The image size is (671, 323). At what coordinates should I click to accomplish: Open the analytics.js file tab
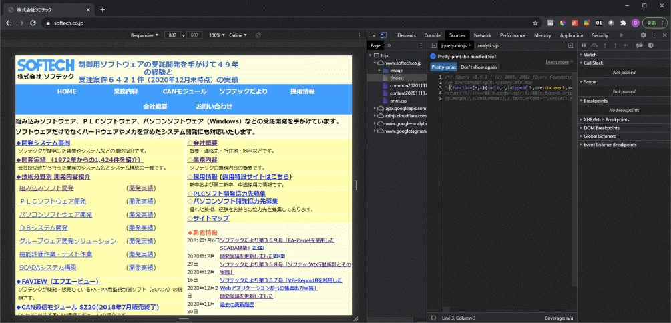point(488,45)
